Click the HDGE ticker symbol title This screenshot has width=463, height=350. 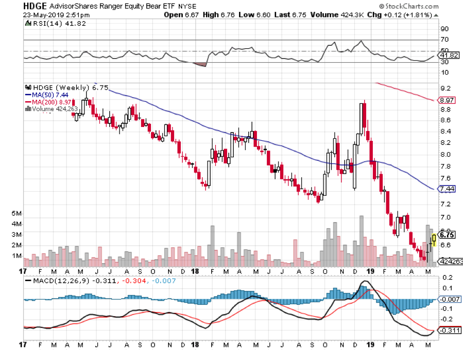[x=35, y=6]
